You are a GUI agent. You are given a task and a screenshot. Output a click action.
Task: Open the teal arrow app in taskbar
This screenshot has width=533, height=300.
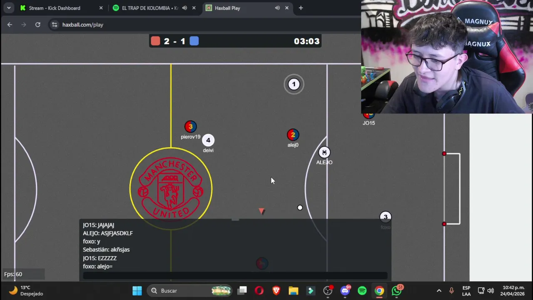click(x=311, y=290)
